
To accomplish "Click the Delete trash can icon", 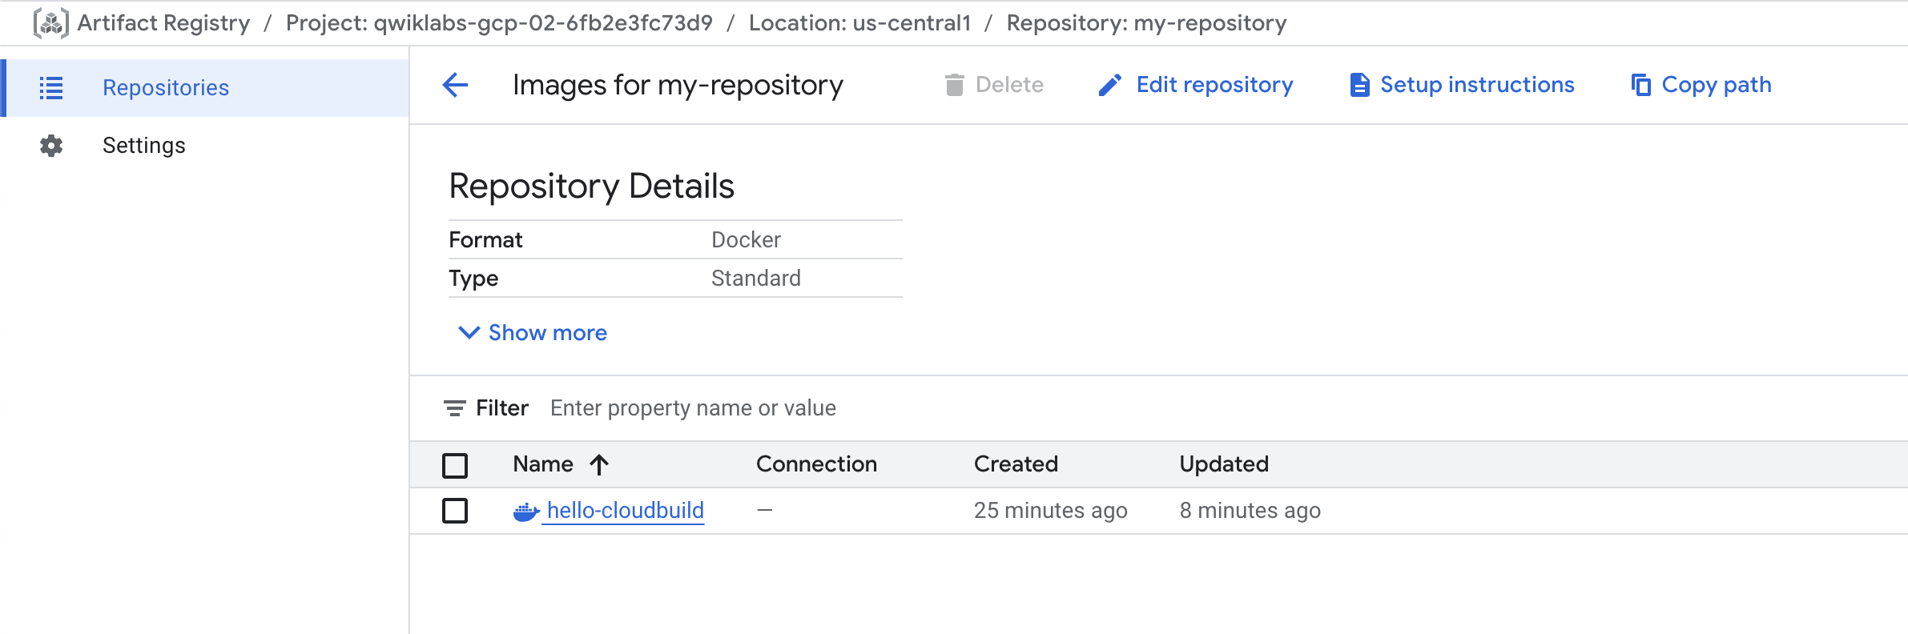I will [x=954, y=85].
